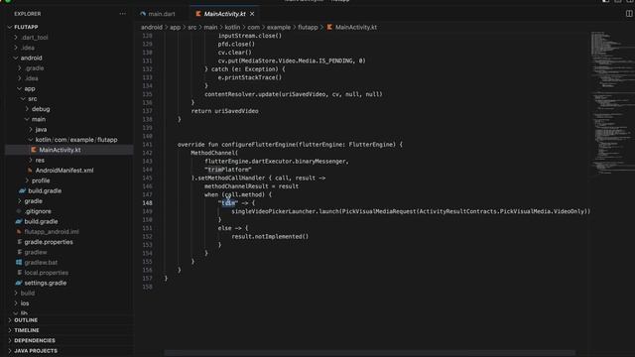The image size is (635, 357).
Task: Click line number 148 in gutter
Action: pyautogui.click(x=148, y=202)
